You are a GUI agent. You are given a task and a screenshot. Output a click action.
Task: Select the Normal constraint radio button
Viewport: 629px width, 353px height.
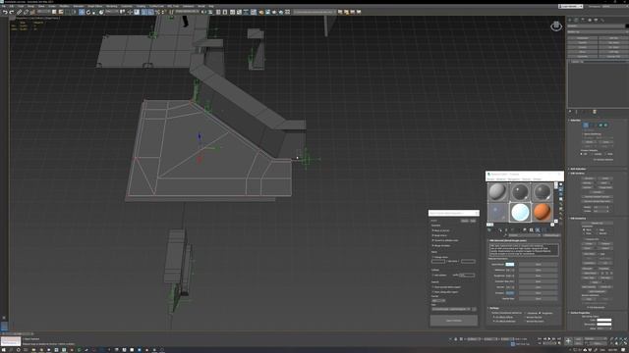click(597, 233)
